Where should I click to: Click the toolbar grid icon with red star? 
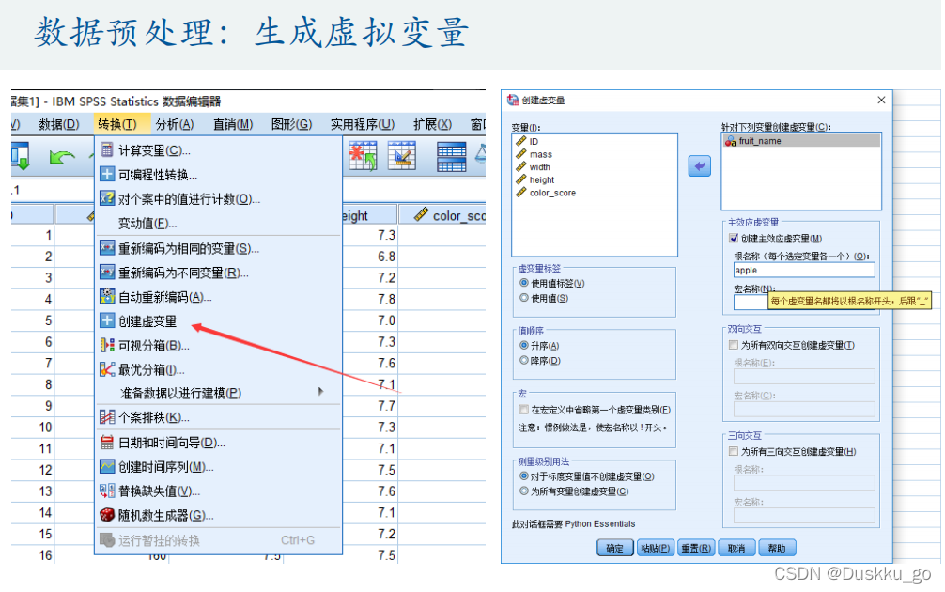[x=363, y=156]
